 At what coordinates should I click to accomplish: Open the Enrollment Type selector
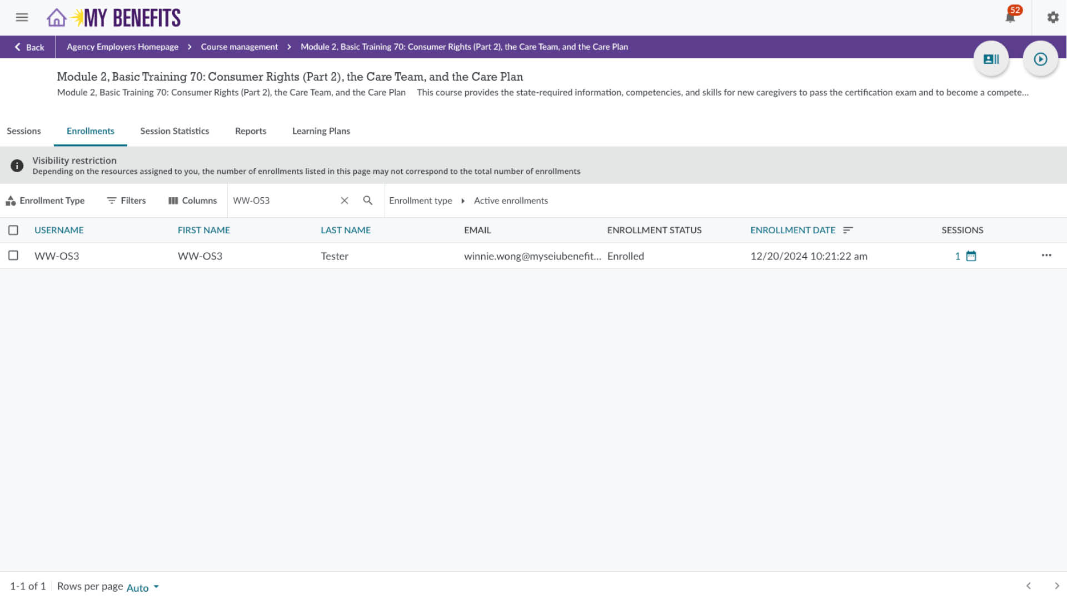tap(46, 201)
